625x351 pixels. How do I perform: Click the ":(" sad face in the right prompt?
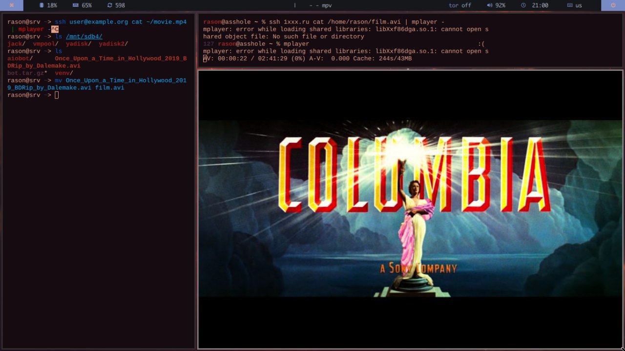click(x=481, y=44)
